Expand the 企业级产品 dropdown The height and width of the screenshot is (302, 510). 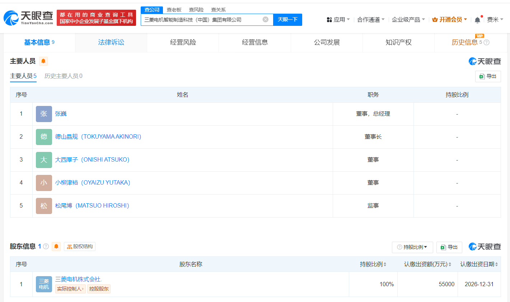[408, 19]
